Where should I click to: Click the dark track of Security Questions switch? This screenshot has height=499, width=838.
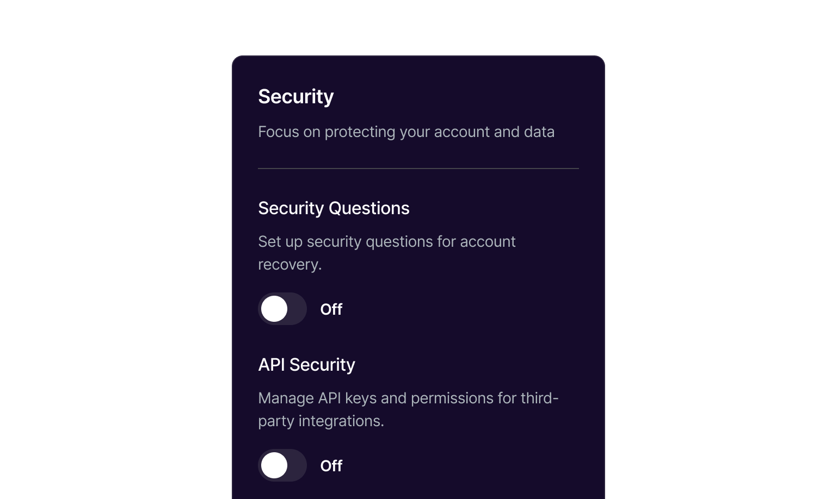pos(297,309)
